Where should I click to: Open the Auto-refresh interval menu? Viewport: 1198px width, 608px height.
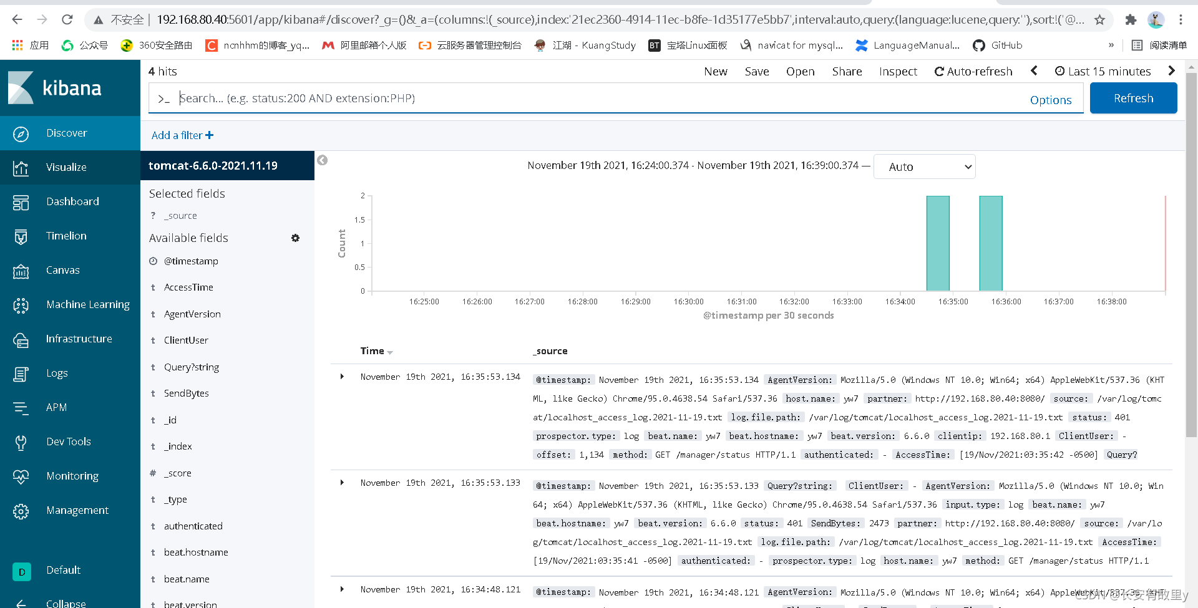click(973, 71)
